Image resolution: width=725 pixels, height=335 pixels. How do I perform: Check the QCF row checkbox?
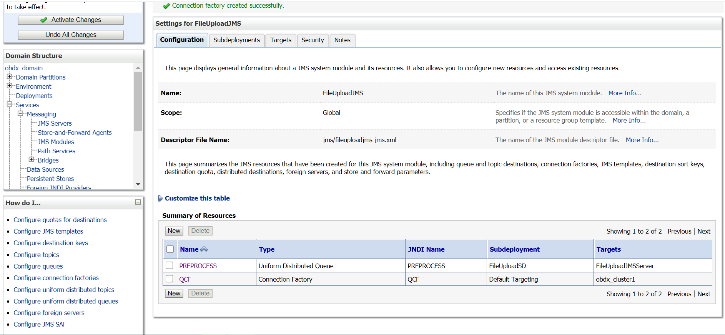pyautogui.click(x=169, y=279)
